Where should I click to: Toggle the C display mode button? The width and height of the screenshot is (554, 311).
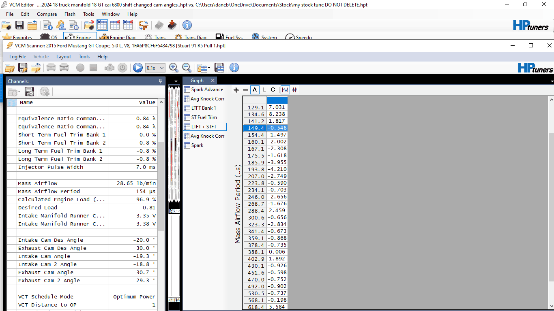pos(273,90)
